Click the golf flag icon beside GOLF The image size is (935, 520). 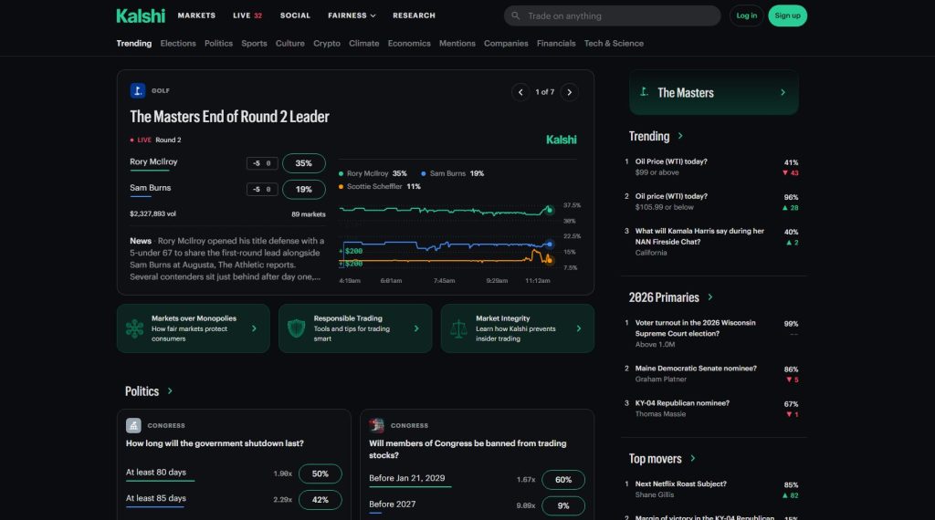click(138, 90)
